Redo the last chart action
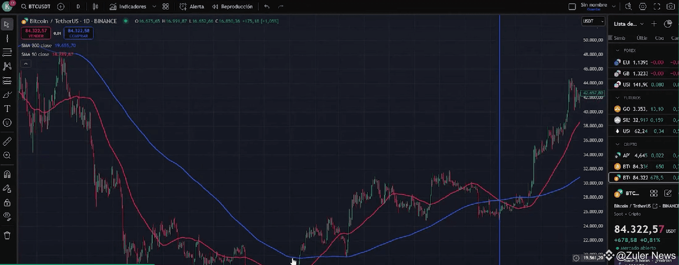 click(x=281, y=7)
